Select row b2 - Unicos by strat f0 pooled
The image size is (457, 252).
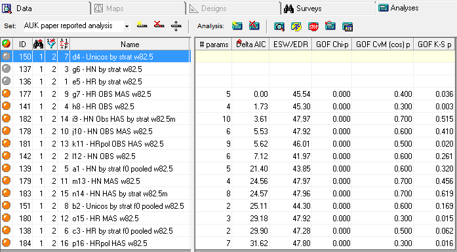95,206
